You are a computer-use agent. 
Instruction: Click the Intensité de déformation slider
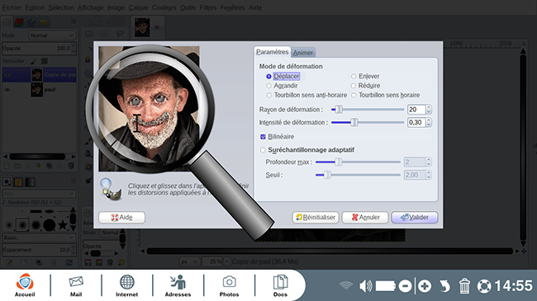coord(368,122)
